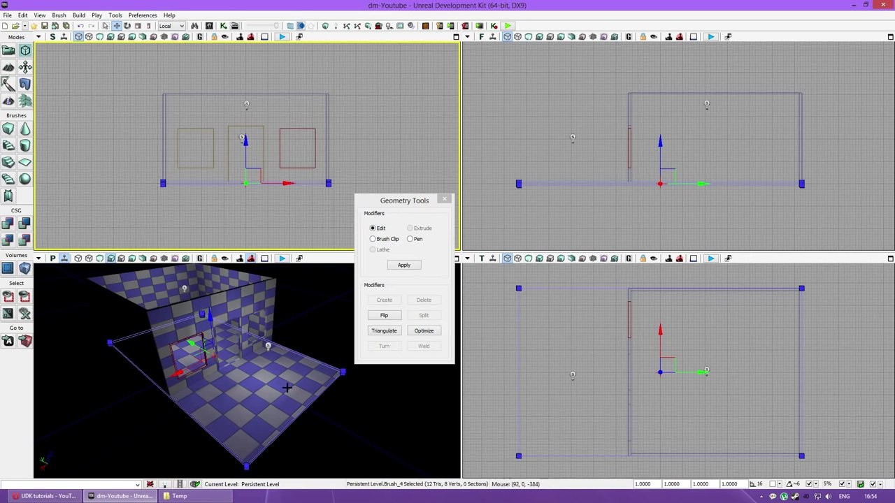Toggle Game View G in top-left viewport
The height and width of the screenshot is (503, 895).
point(199,36)
